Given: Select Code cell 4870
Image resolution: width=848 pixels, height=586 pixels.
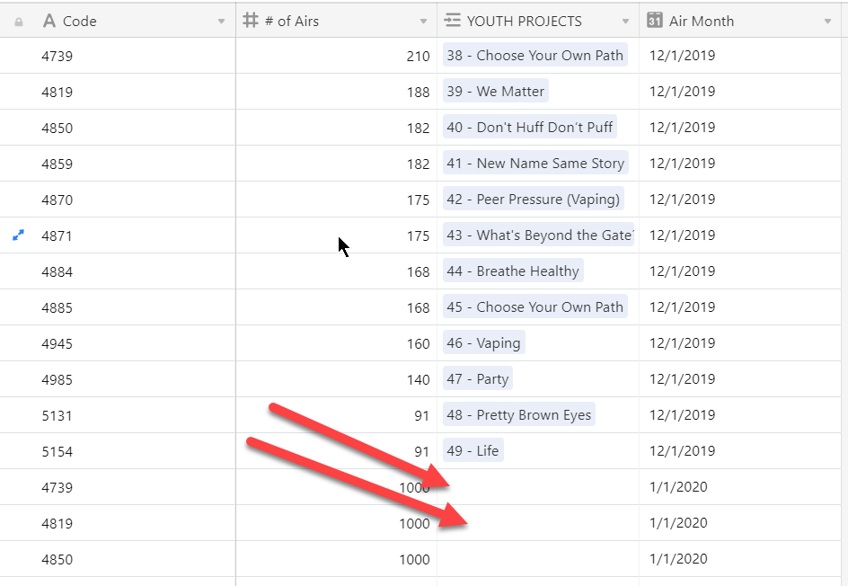Looking at the screenshot, I should [x=118, y=200].
